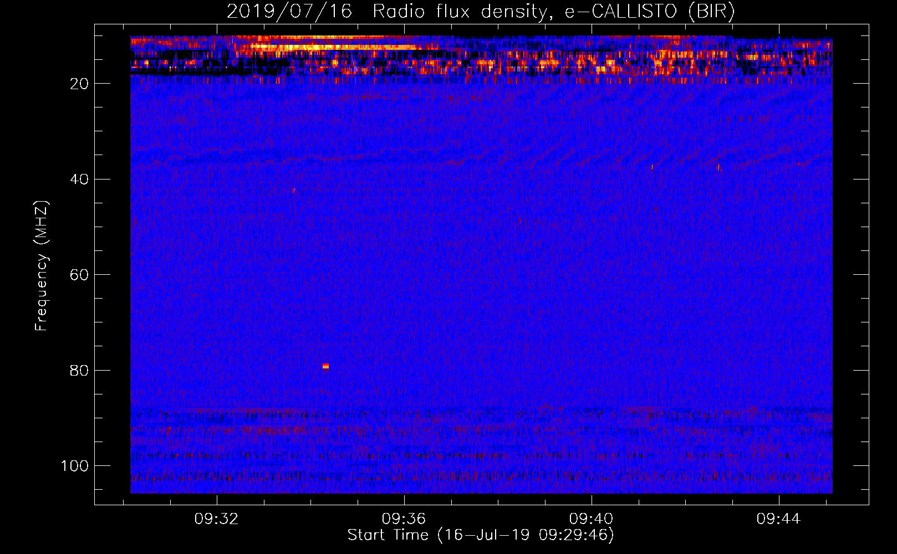This screenshot has height=554, width=897.
Task: Click the bright yellow emission band at the top of the spectrogram
Action: pyautogui.click(x=338, y=48)
